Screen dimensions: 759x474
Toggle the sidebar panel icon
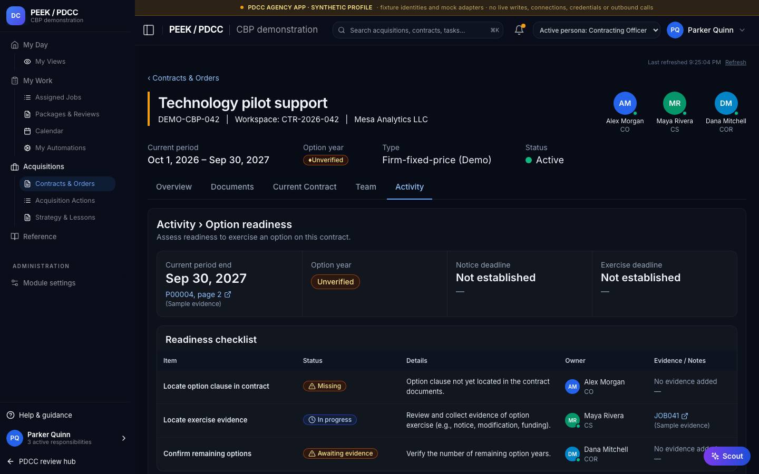pyautogui.click(x=149, y=30)
